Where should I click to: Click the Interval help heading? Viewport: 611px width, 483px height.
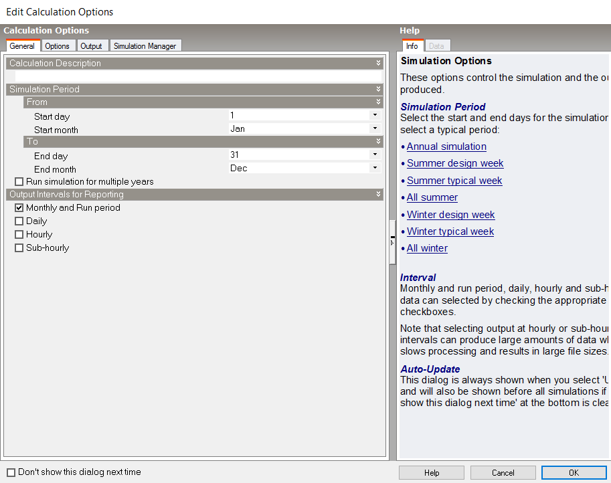(x=418, y=278)
